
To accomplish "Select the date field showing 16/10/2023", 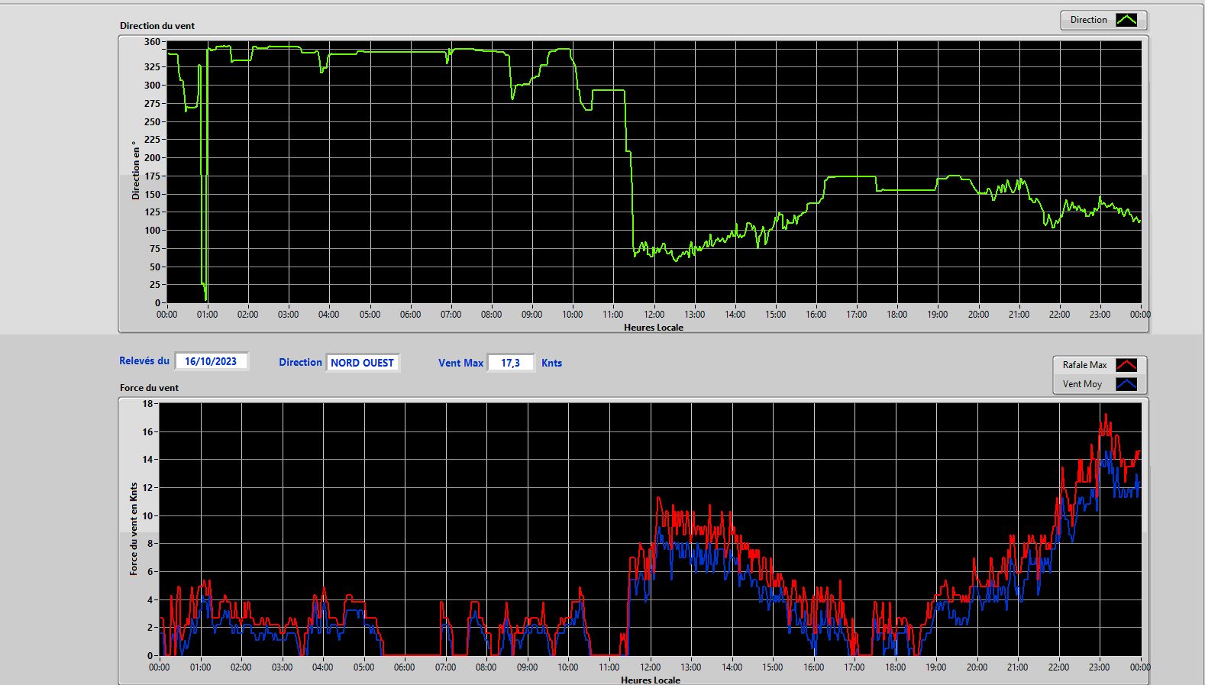I will coord(212,361).
